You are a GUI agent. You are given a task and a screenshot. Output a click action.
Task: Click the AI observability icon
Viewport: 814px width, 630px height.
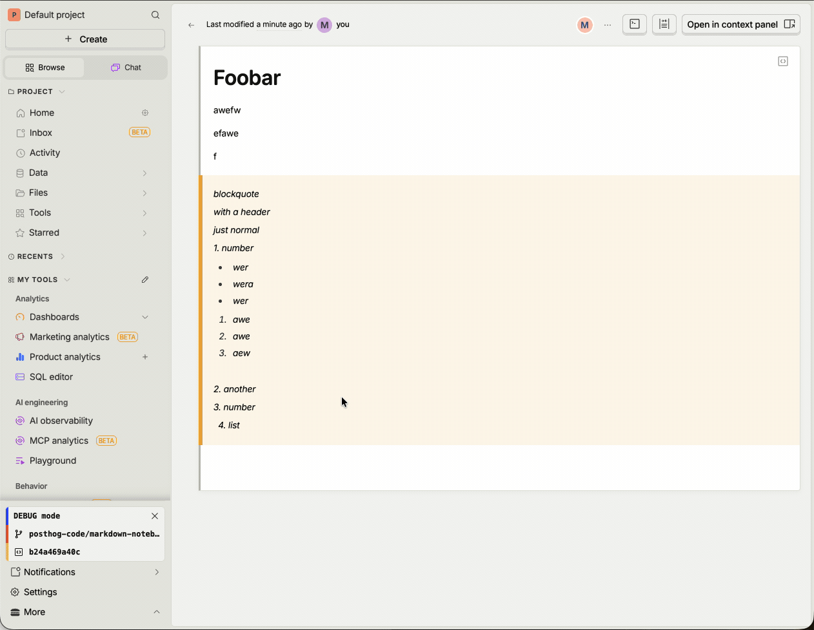click(x=20, y=421)
